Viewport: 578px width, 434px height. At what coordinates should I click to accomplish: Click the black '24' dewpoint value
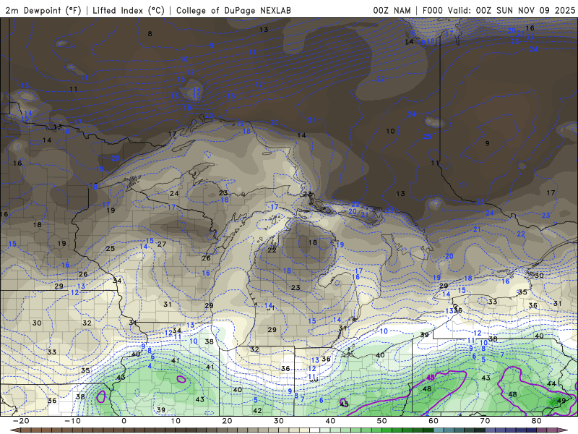174,193
